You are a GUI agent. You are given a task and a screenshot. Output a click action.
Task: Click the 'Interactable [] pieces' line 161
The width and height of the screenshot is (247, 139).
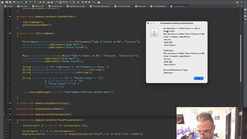(x=55, y=125)
